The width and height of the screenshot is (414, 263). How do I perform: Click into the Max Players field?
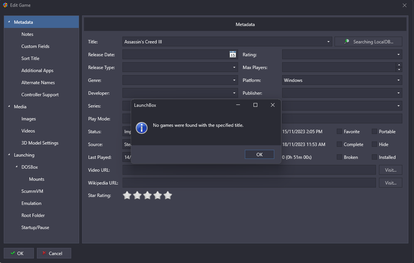pyautogui.click(x=339, y=68)
